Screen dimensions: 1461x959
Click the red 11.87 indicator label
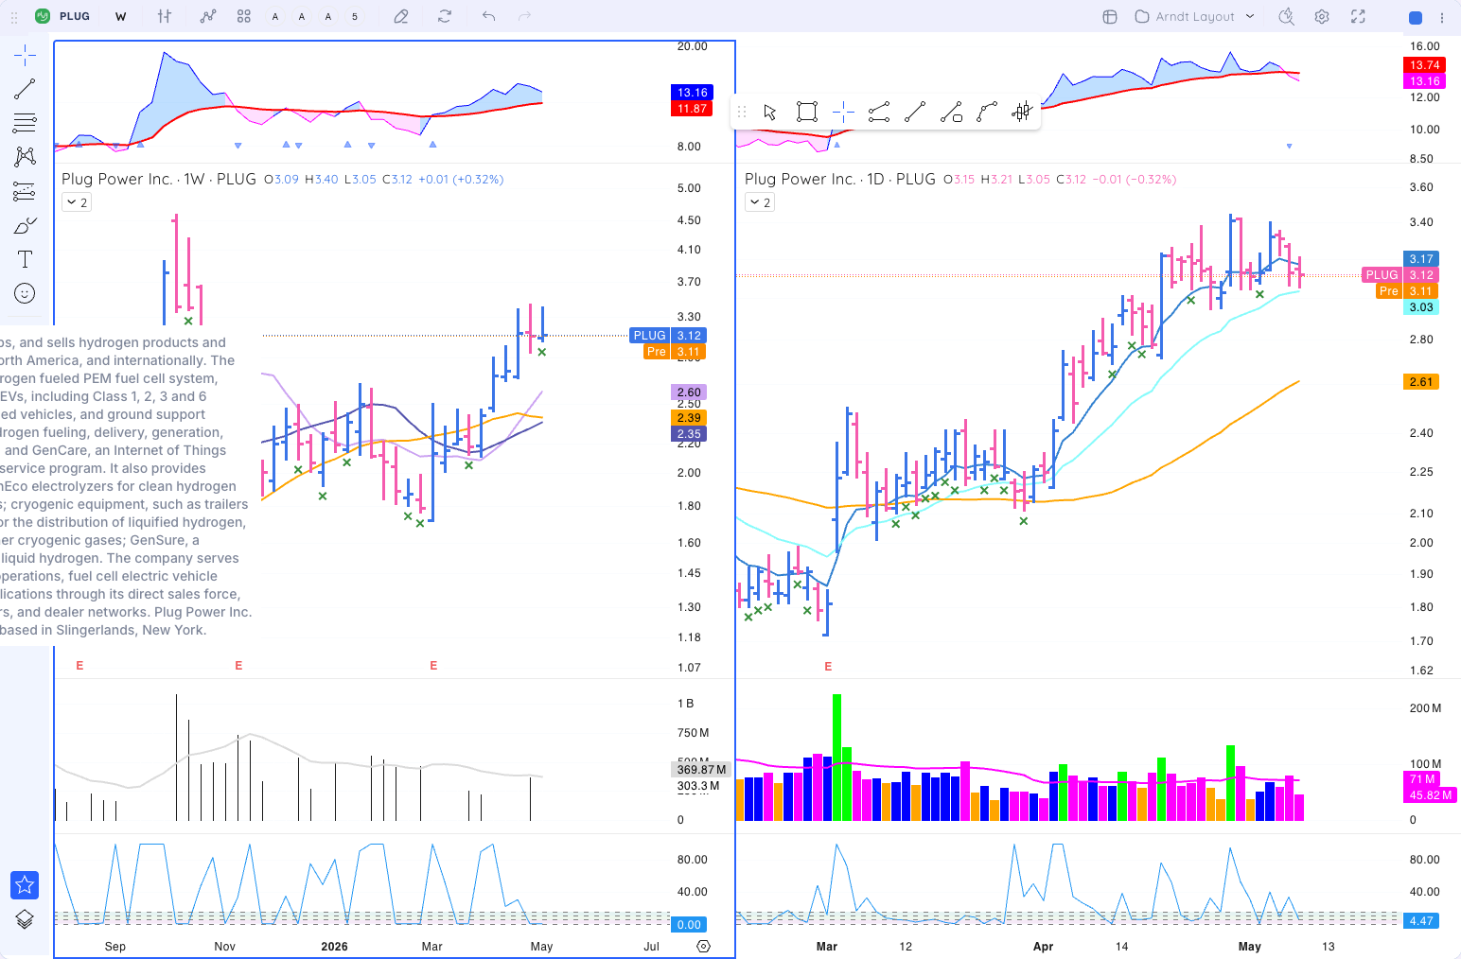click(692, 109)
